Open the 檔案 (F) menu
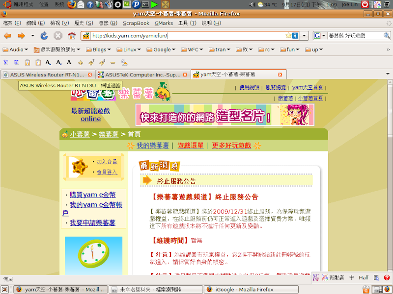The image size is (393, 294). pyautogui.click(x=12, y=23)
